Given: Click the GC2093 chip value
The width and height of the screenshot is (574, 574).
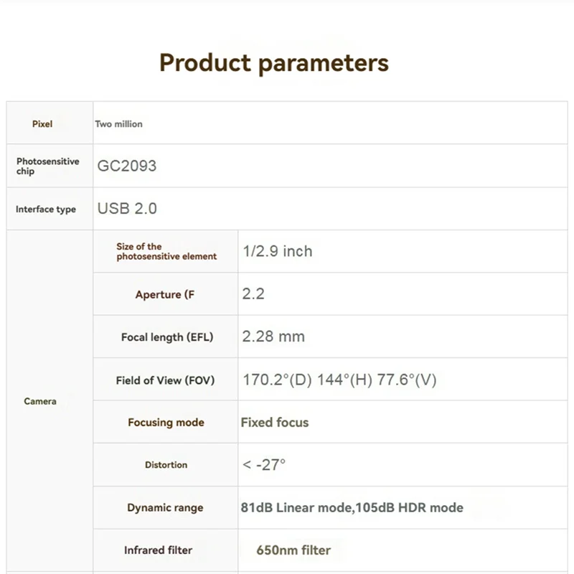Looking at the screenshot, I should [x=127, y=166].
